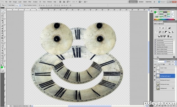Click the Black & White adjustment icon

click(x=166, y=32)
